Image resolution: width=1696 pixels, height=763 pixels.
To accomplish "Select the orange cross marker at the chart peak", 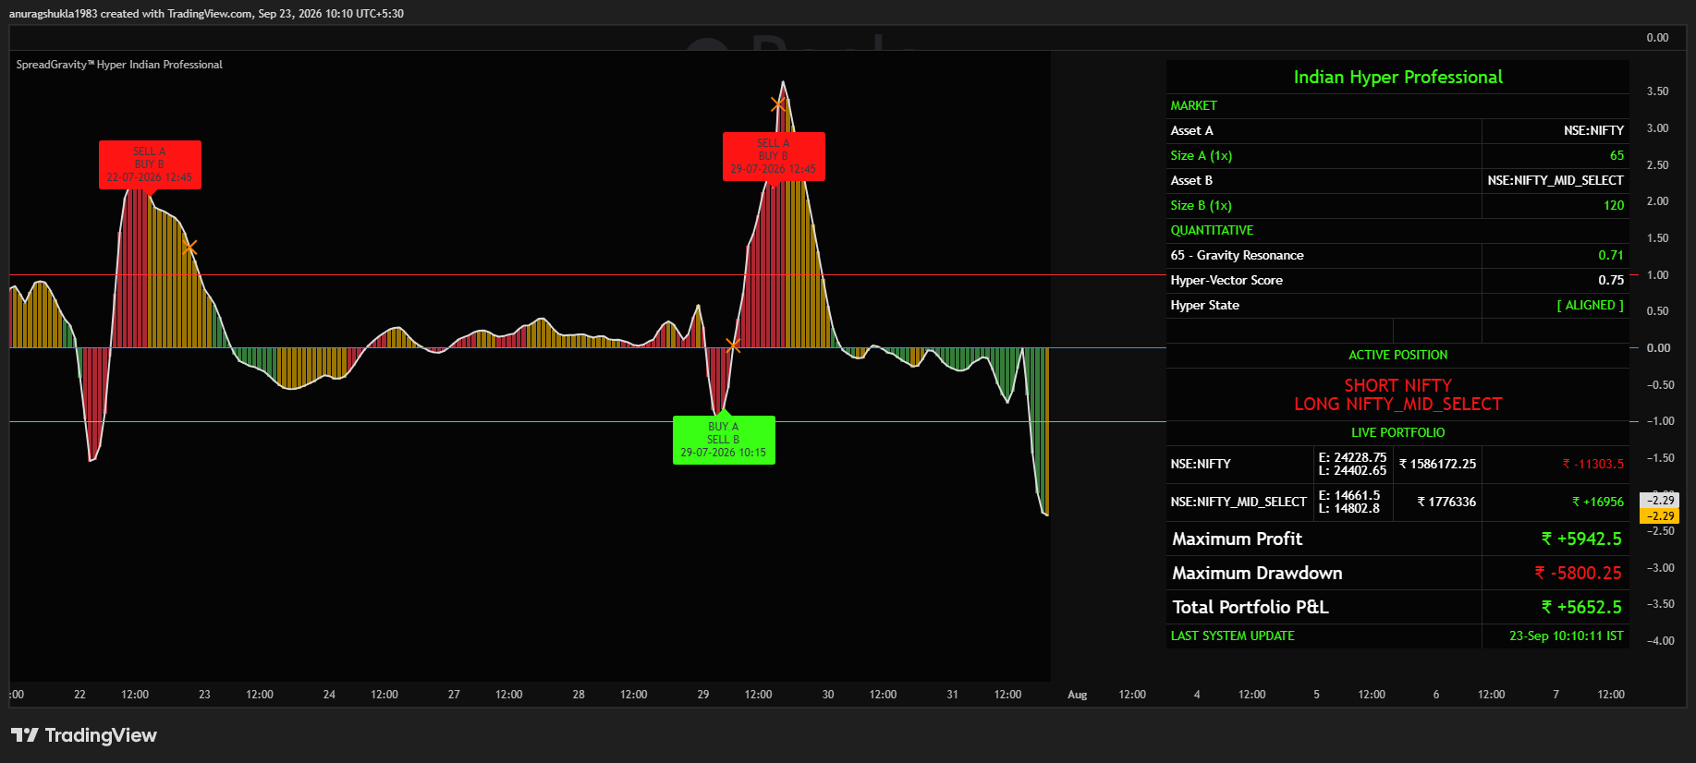I will [x=778, y=104].
